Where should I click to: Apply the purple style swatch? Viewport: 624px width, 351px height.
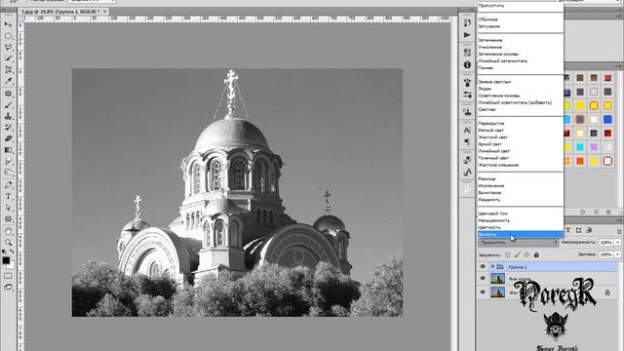pyautogui.click(x=594, y=147)
